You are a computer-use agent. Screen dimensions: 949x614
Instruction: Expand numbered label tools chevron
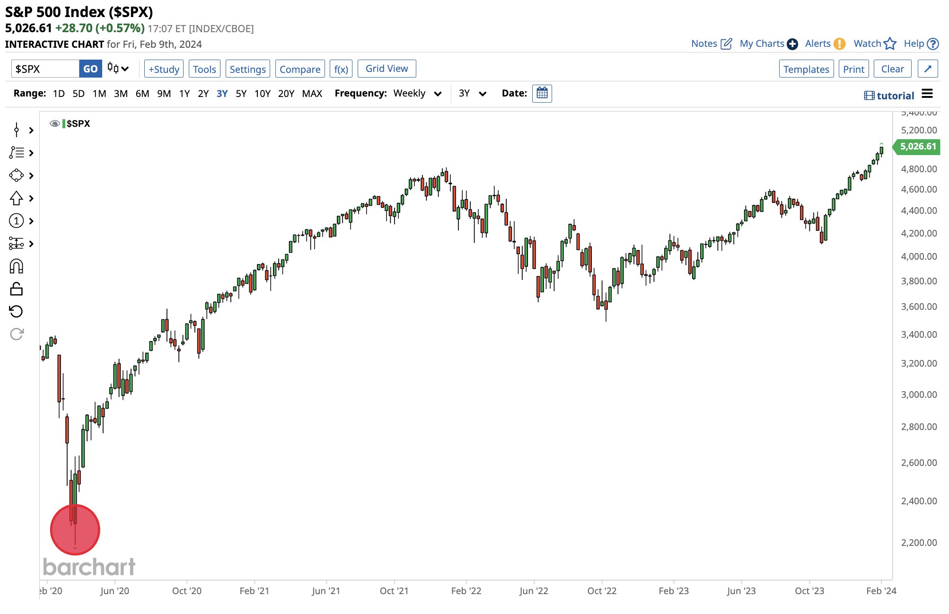[x=31, y=221]
